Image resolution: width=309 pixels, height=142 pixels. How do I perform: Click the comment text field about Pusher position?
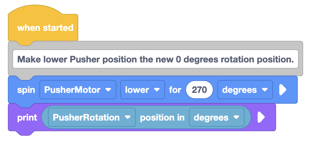pos(155,59)
